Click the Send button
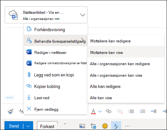The width and height of the screenshot is (167, 130). [14, 126]
